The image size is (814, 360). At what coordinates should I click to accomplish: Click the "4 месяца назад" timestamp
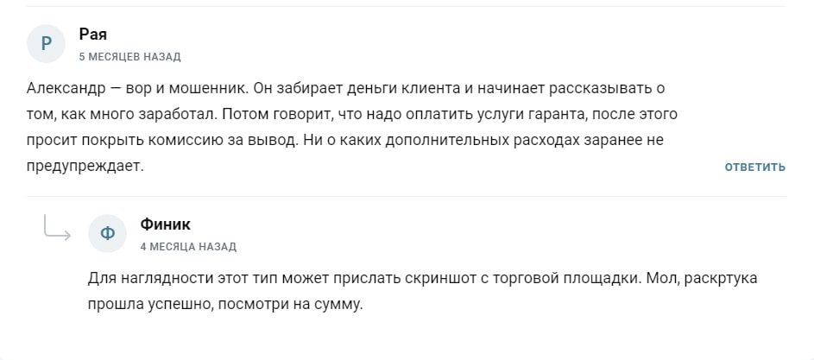click(x=188, y=247)
